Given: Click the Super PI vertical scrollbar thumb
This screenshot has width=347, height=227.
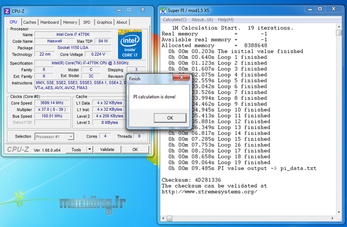Looking at the screenshot, I should click(x=339, y=33).
